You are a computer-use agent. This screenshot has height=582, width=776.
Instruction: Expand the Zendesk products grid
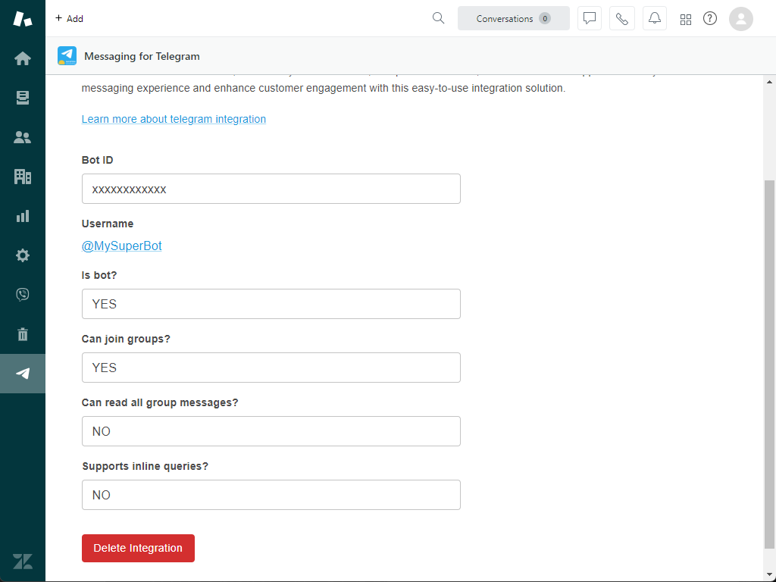pyautogui.click(x=686, y=20)
